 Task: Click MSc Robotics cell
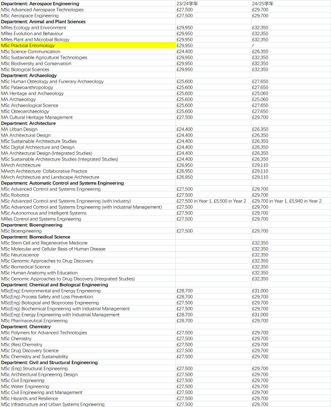tap(88, 195)
